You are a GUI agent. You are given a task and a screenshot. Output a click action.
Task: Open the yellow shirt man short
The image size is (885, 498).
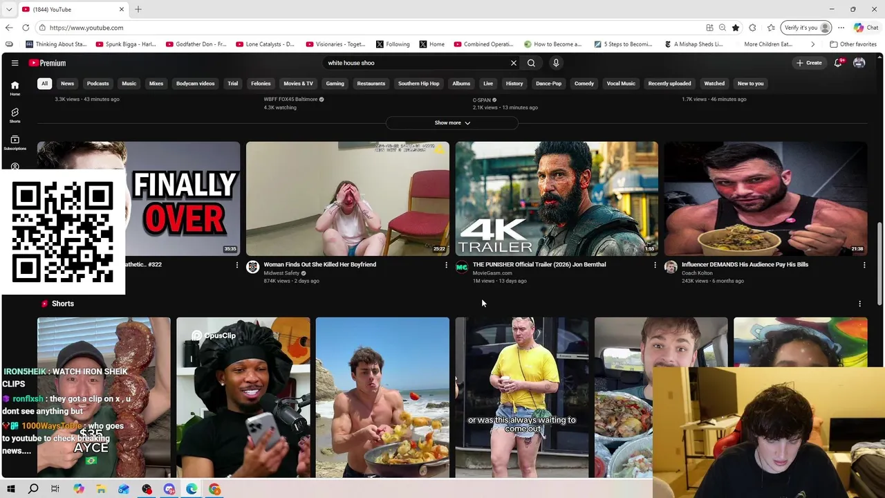522,398
